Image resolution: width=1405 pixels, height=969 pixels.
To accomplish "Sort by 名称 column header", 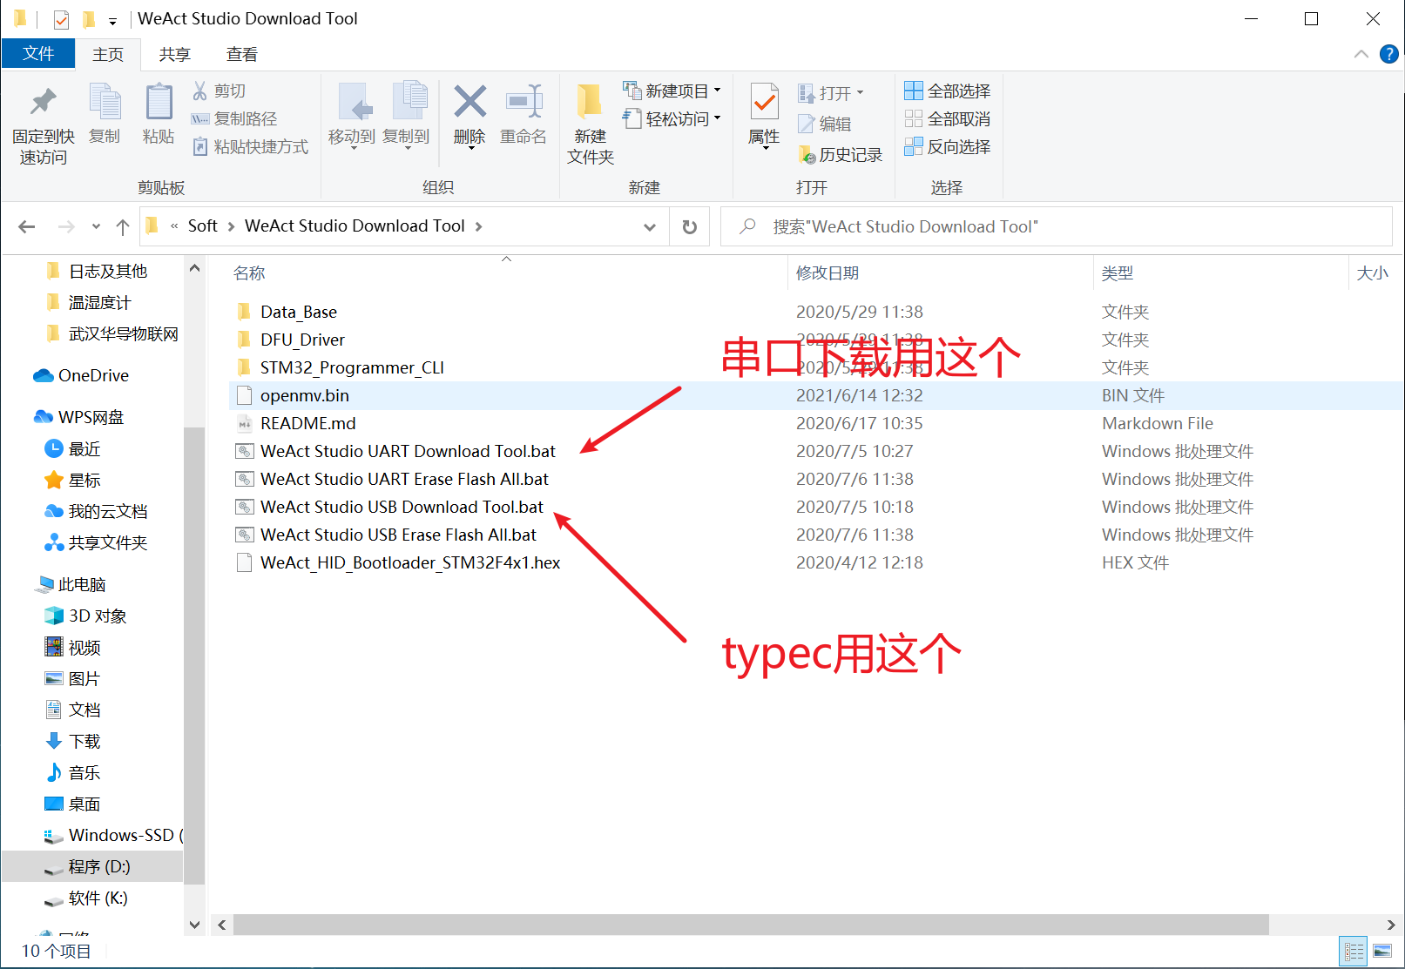I will (249, 273).
